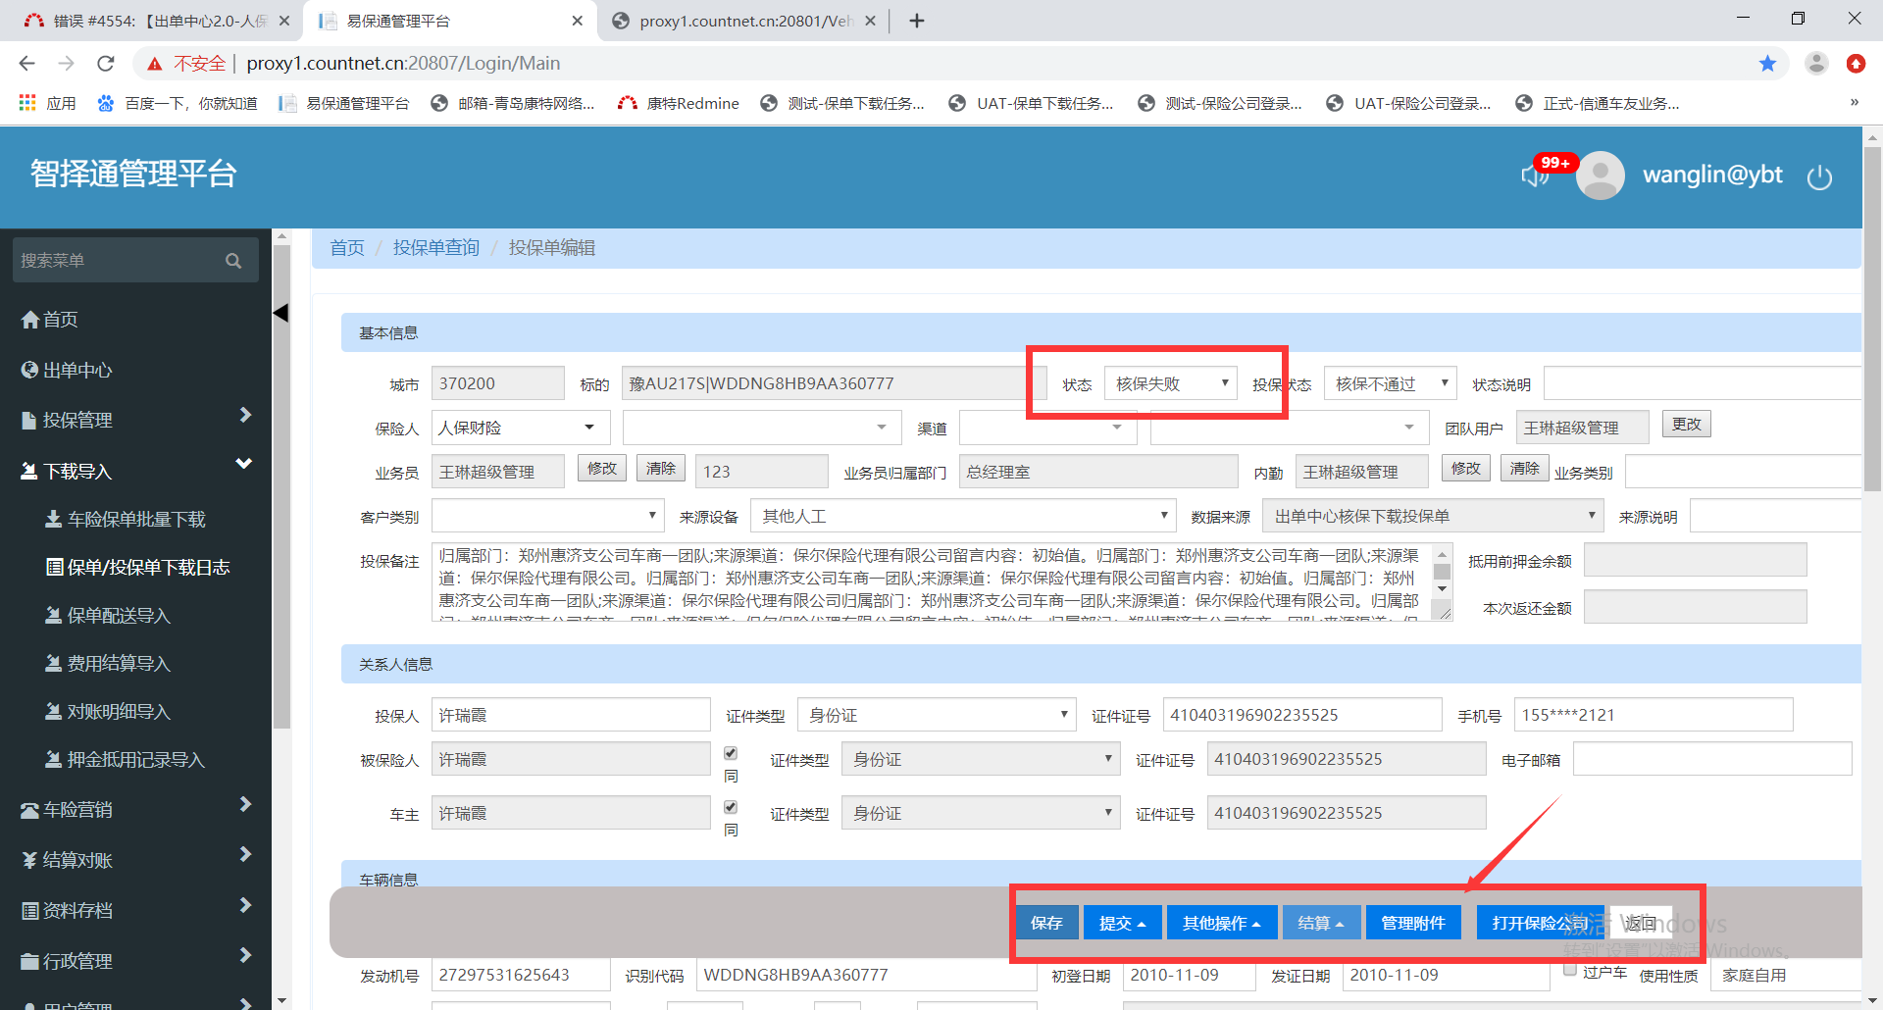The image size is (1883, 1010).
Task: Toggle the 车主 同 checkbox
Action: [x=731, y=808]
